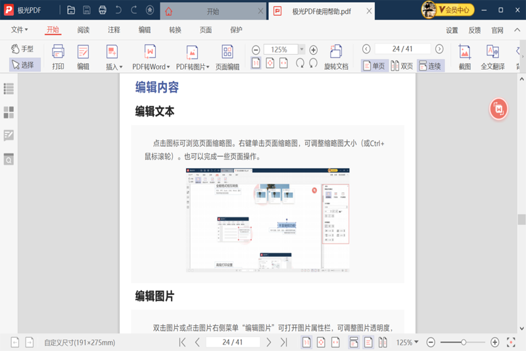Click the 旋转文档 (Rotate document) icon

coord(336,56)
